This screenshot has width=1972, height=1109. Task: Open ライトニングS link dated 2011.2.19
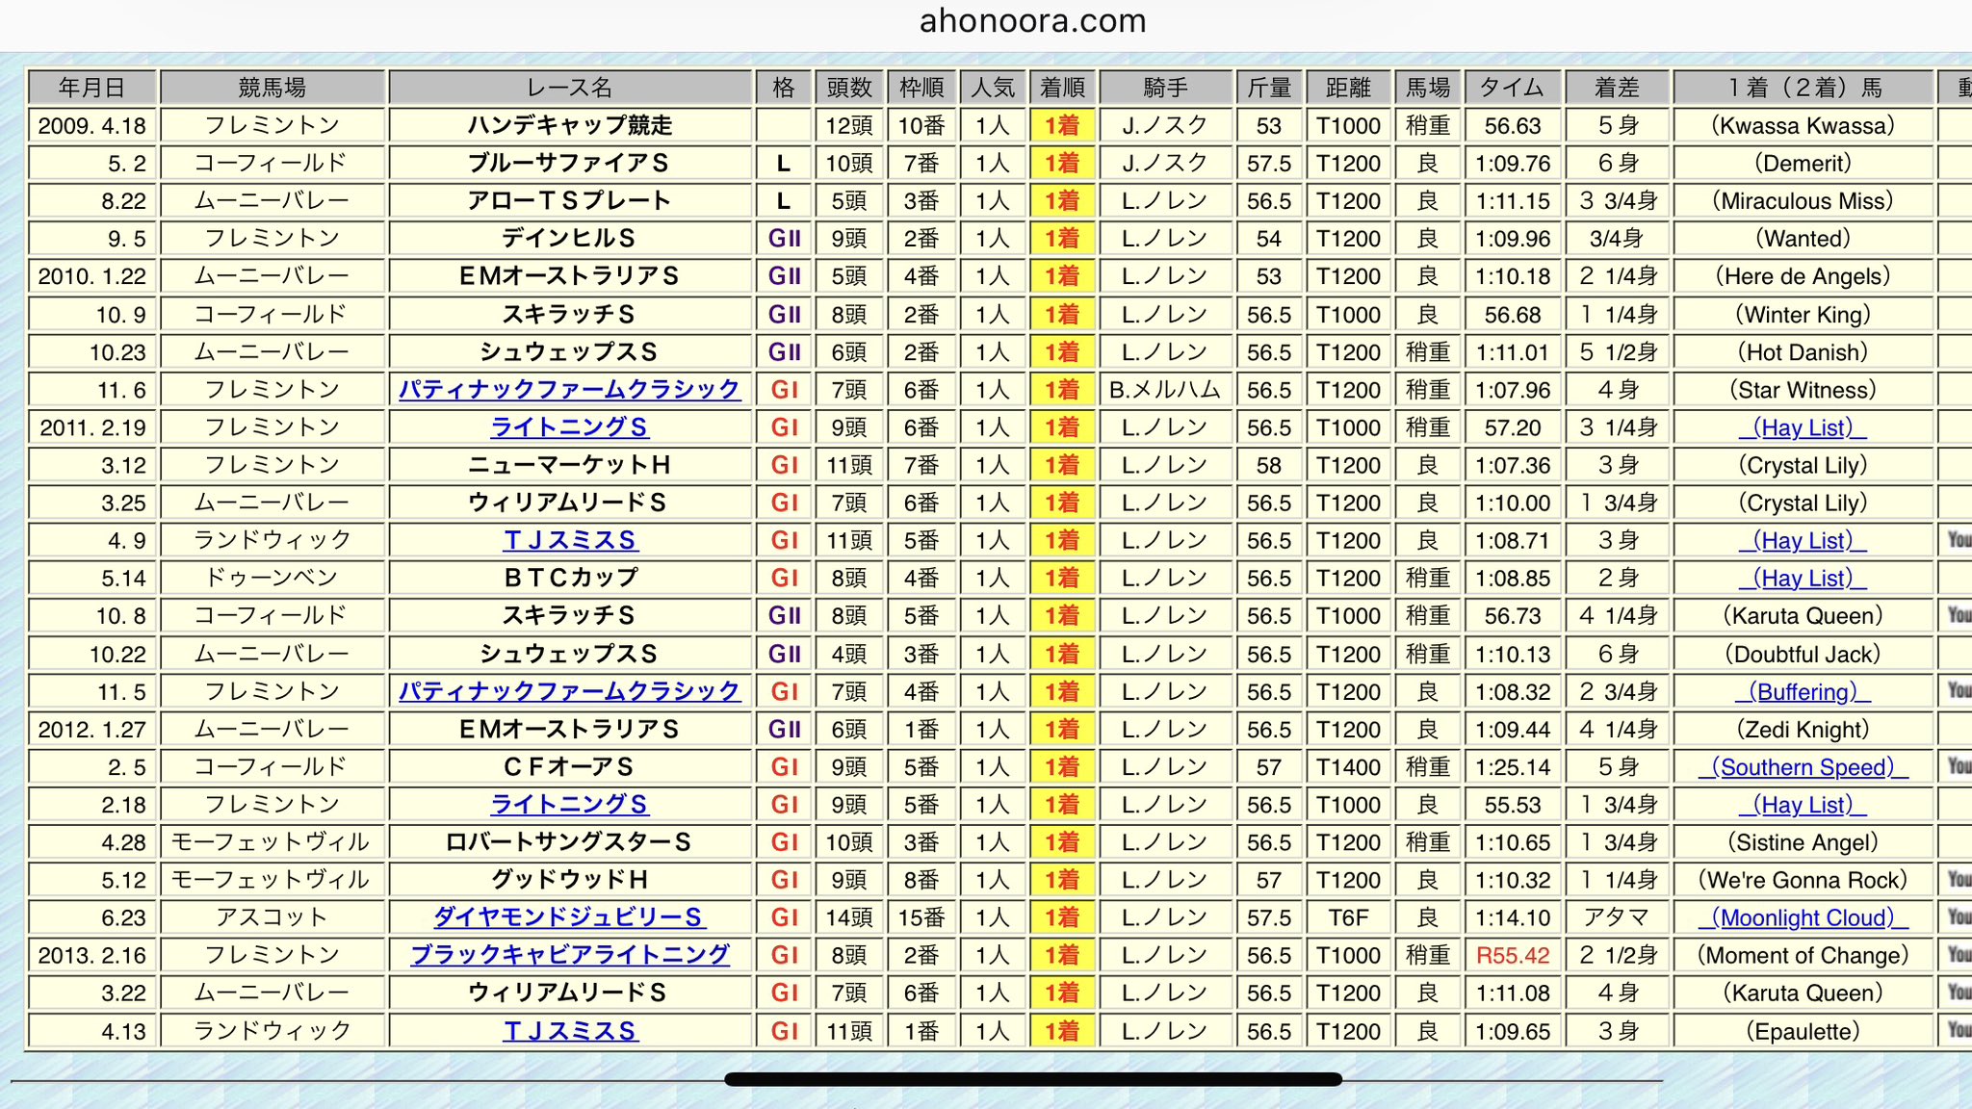click(x=569, y=427)
